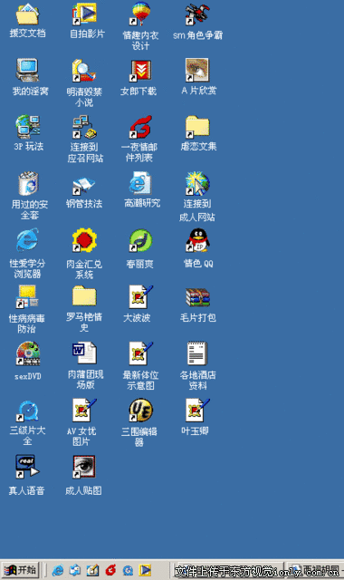Viewport: 344px width, 580px height.
Task: Open the red 一夜情邮件列表 icon
Action: click(x=140, y=127)
